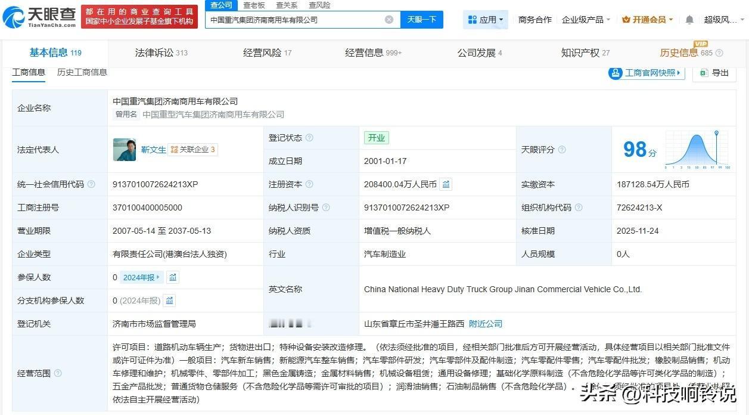Click 附近公司 nearby companies link

point(486,324)
